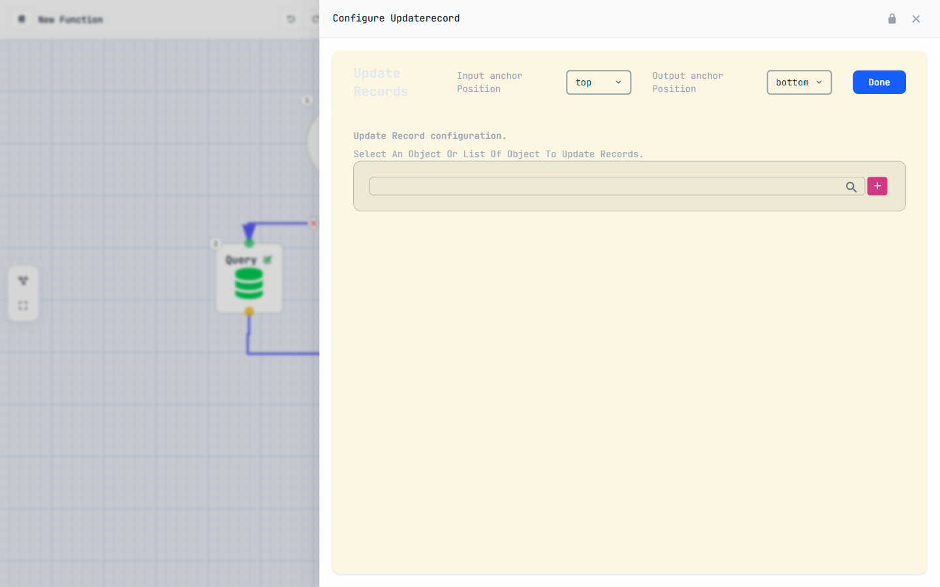This screenshot has width=940, height=587.
Task: Click the yellow output anchor on Query node
Action: pos(249,312)
